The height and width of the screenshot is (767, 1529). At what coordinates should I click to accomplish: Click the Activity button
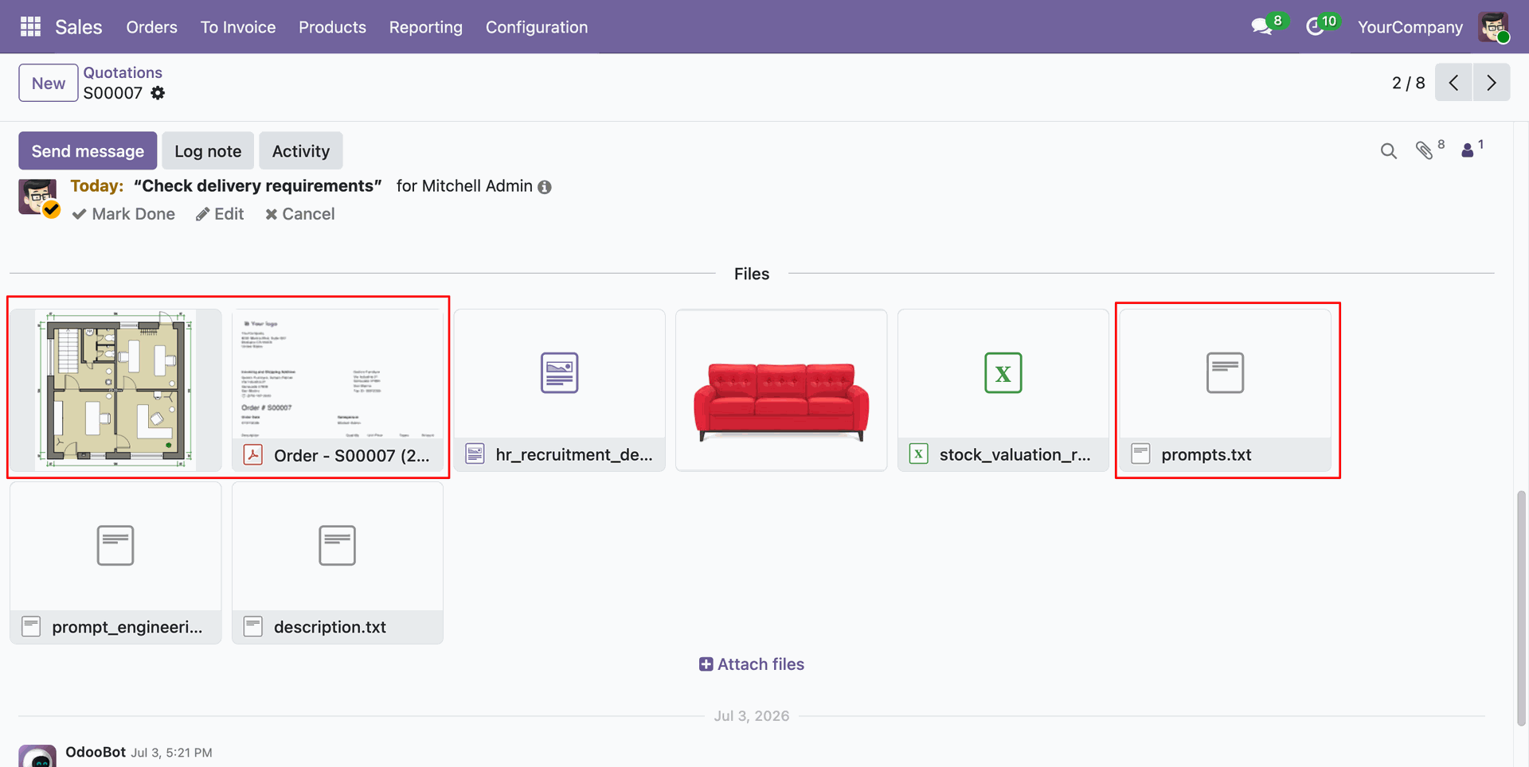[x=301, y=151]
